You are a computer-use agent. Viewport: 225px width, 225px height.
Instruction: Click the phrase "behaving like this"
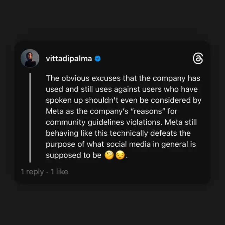pyautogui.click(x=77, y=133)
